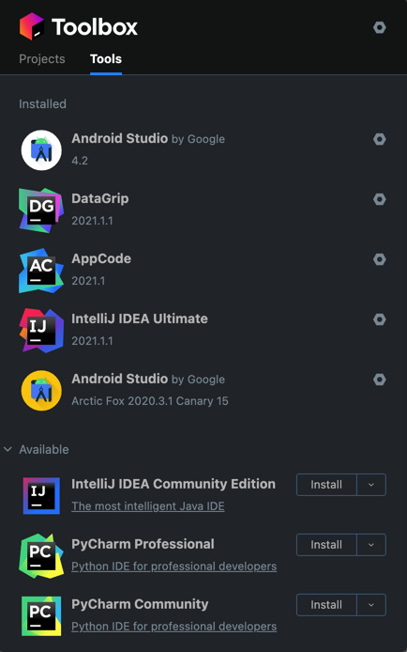
Task: Open settings for Android Studio Arctic Fox
Action: click(x=379, y=380)
